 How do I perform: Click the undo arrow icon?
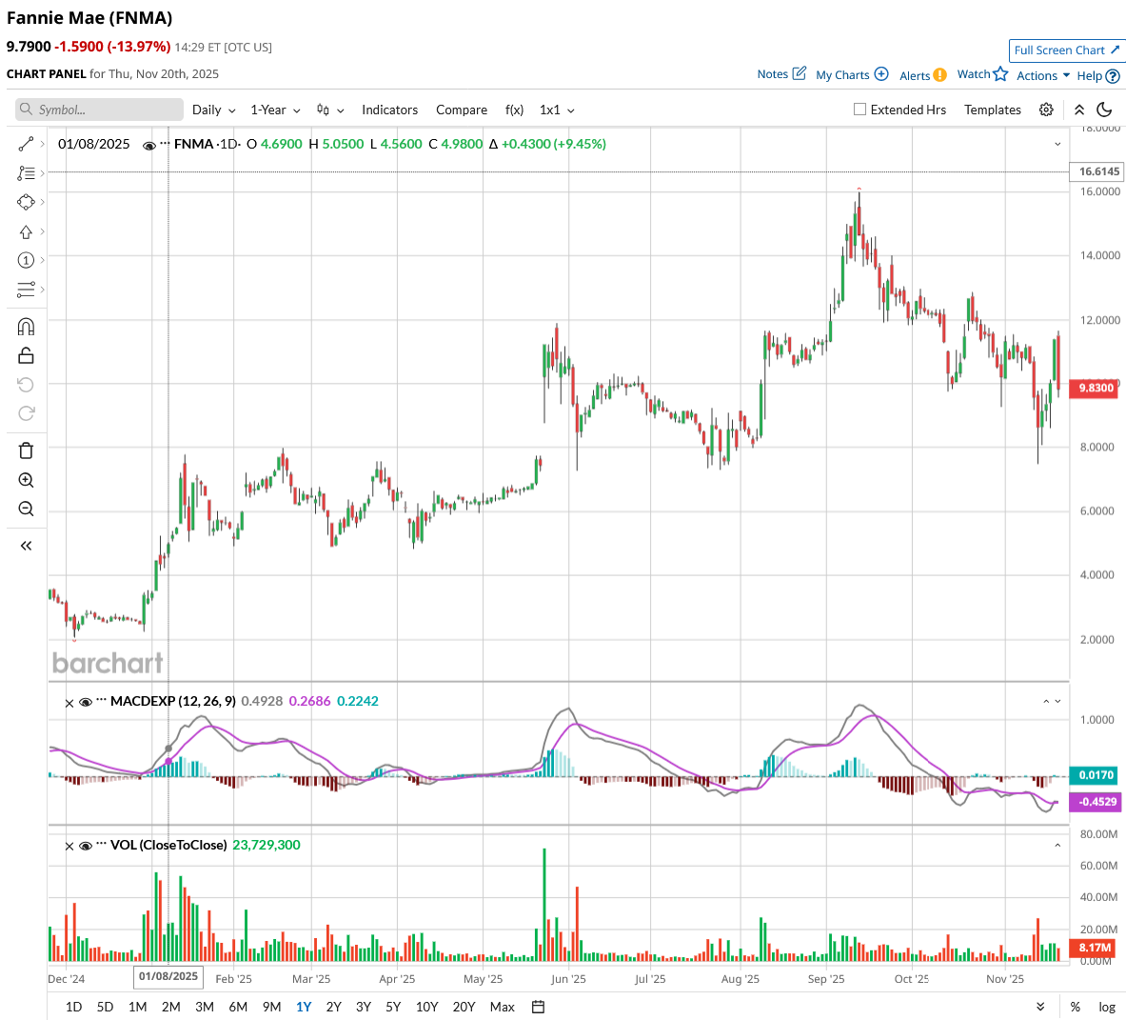click(x=26, y=385)
